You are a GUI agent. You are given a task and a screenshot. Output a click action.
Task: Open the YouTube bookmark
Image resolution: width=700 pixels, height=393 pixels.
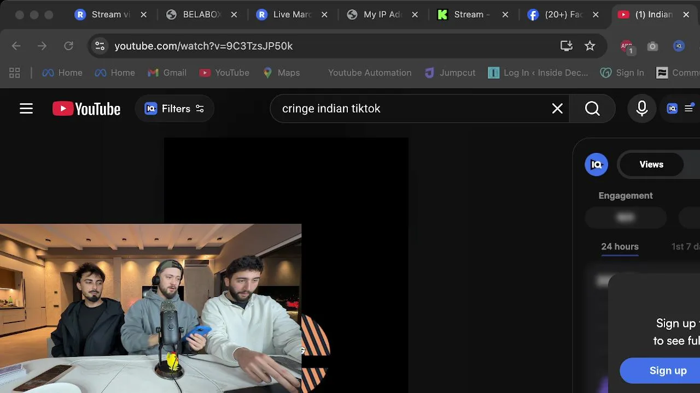pyautogui.click(x=224, y=73)
